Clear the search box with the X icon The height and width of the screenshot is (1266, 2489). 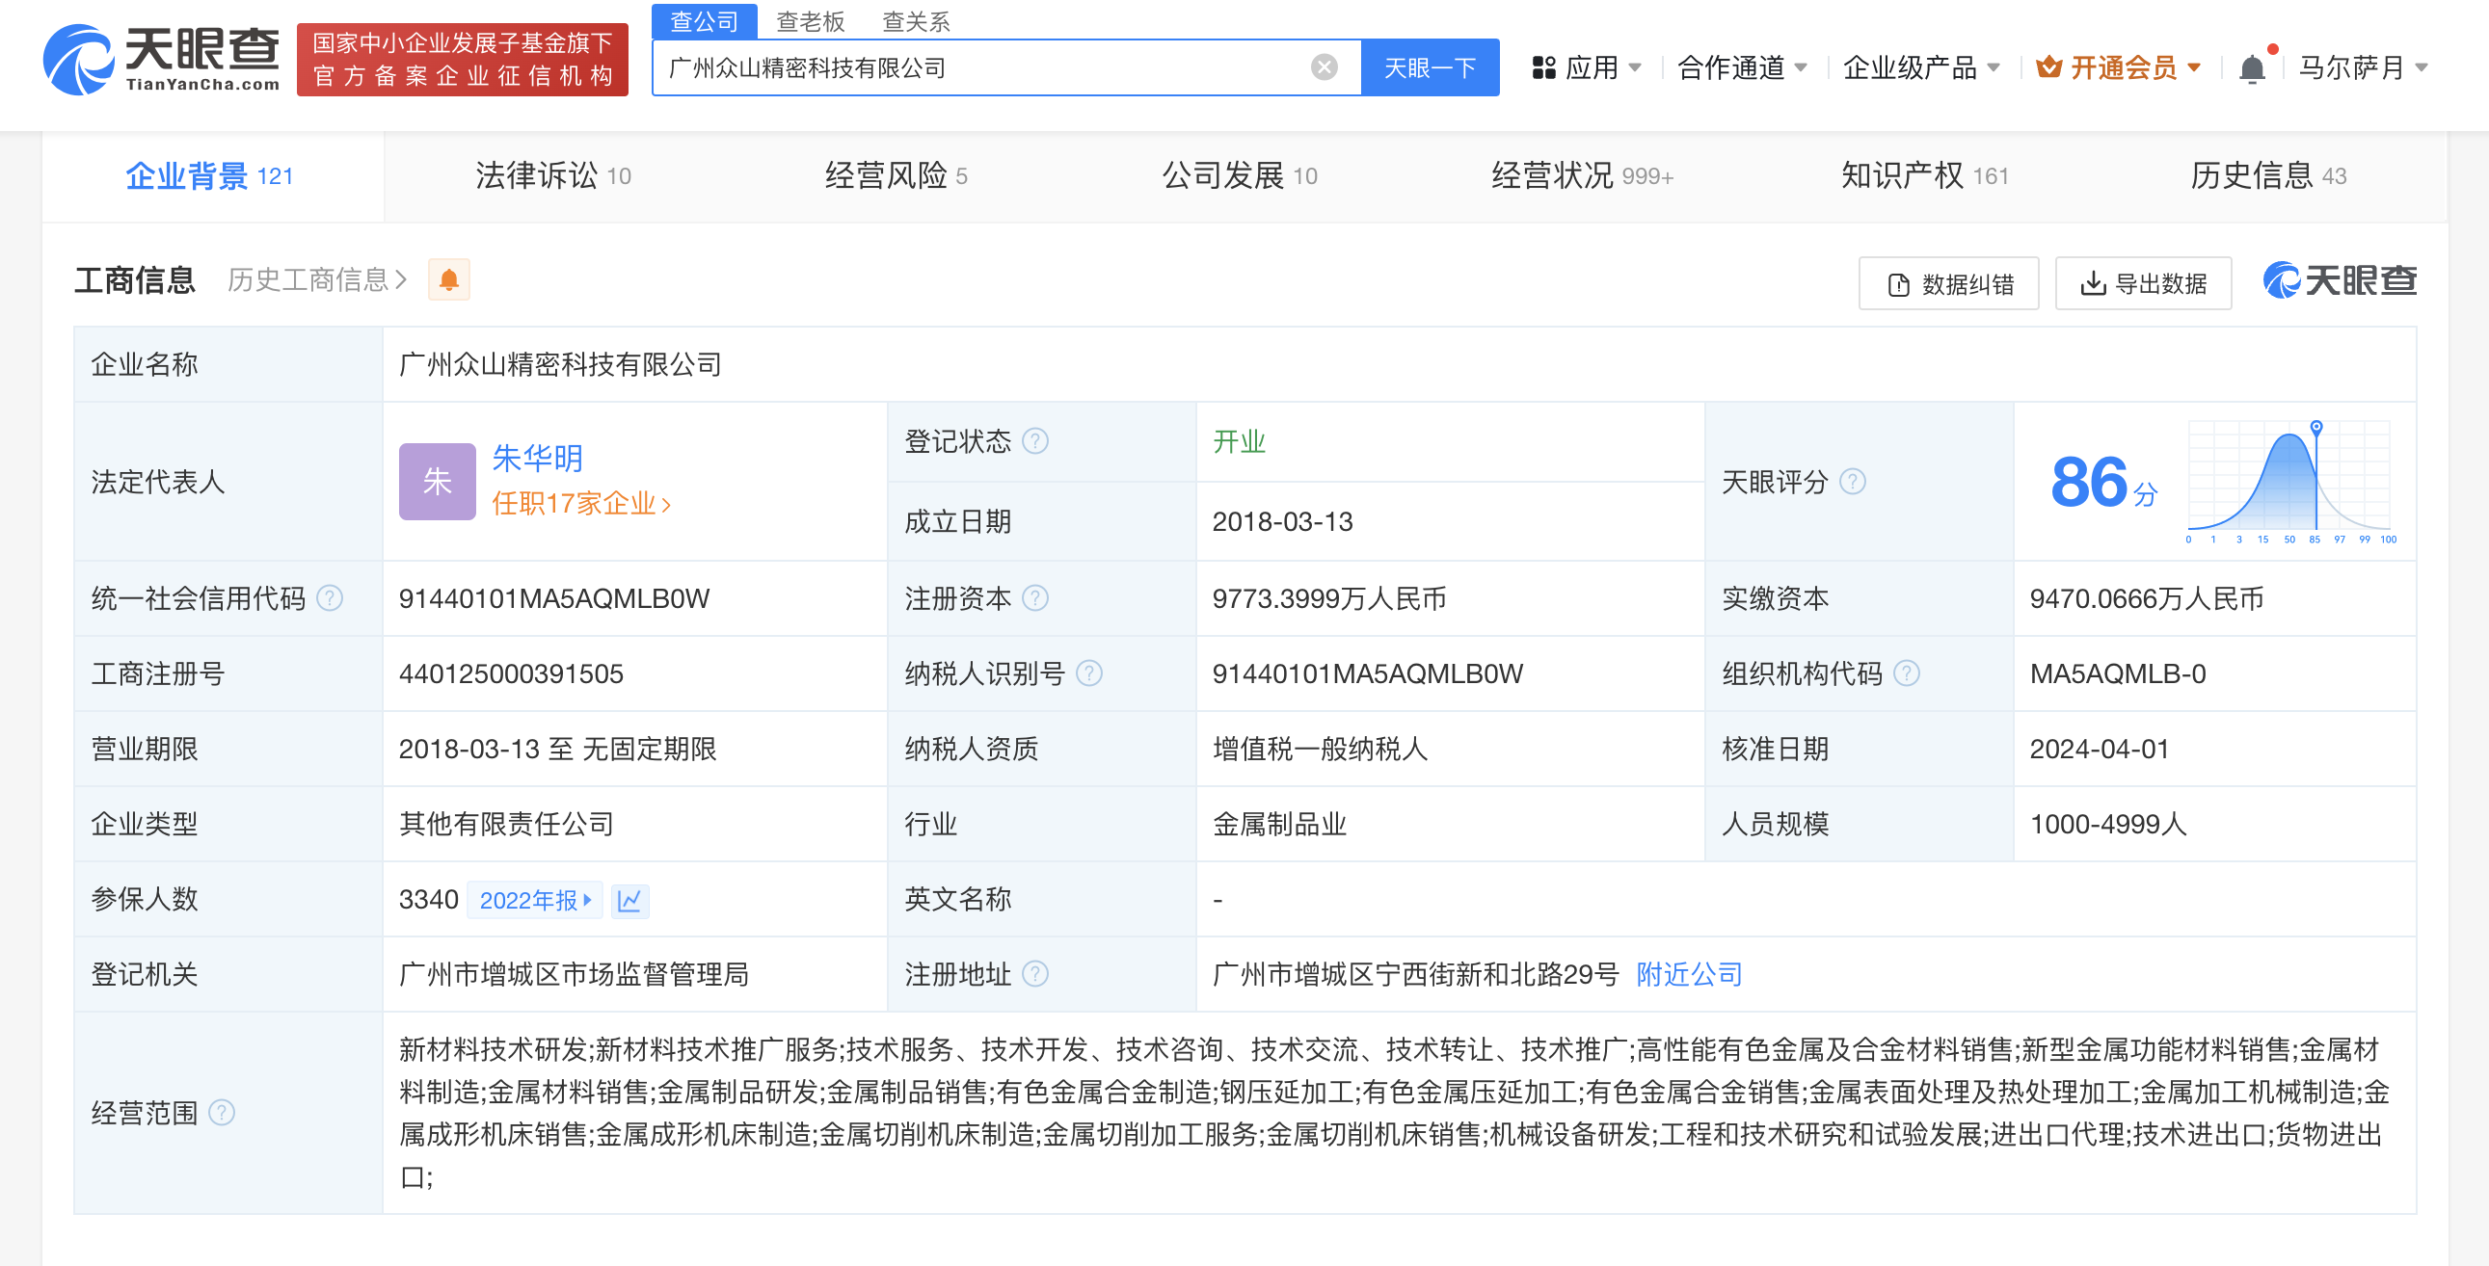(x=1324, y=67)
